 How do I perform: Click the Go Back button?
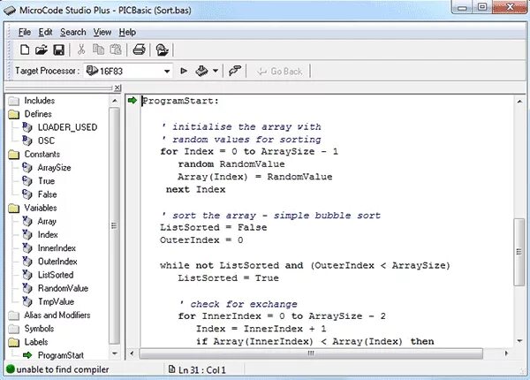(x=279, y=72)
